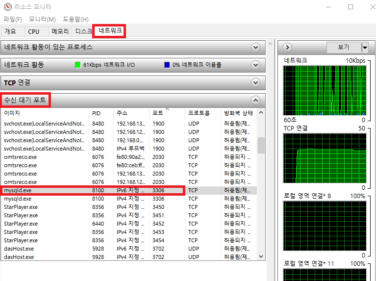Select StarPlayer.exe row with port 3453
Viewport: 376px width, 281px height.
point(129,232)
